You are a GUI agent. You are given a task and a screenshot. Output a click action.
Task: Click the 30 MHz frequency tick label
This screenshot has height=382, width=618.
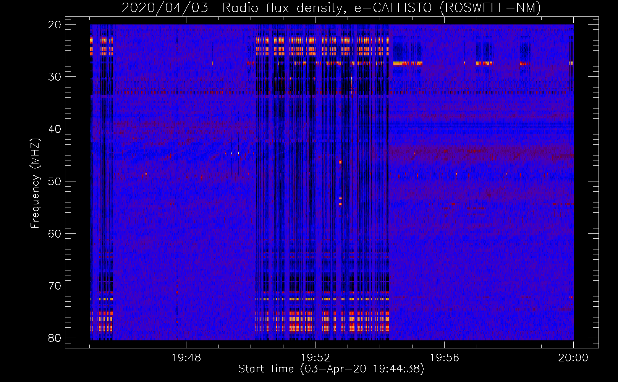(x=55, y=77)
